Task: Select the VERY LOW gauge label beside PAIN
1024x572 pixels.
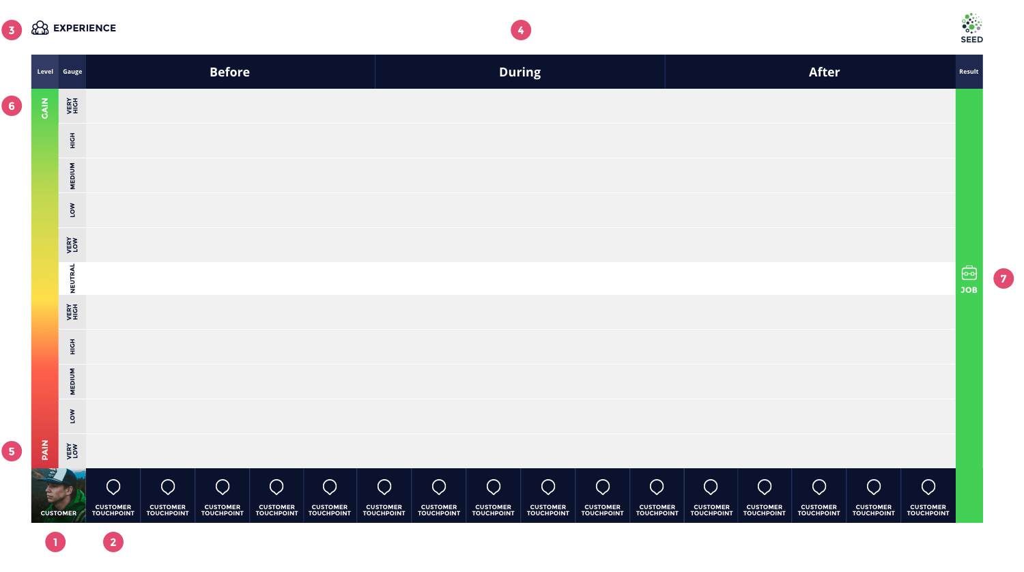Action: coord(72,451)
